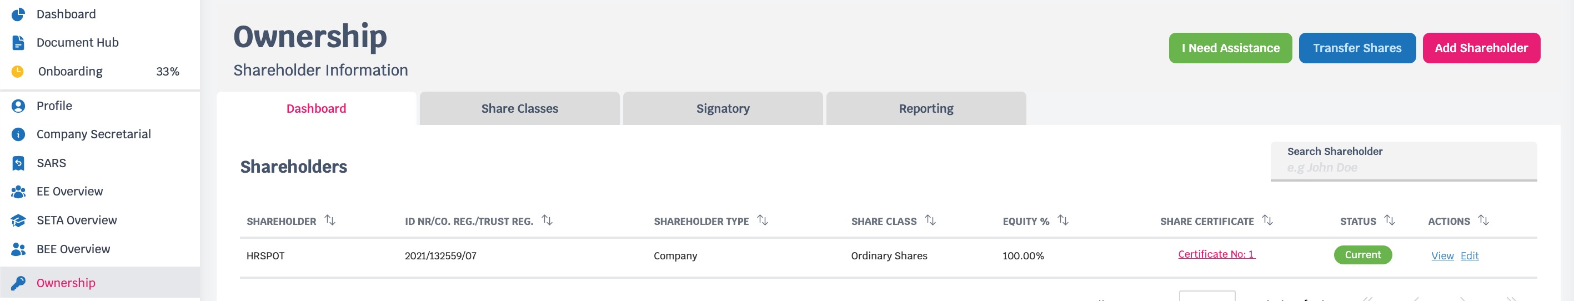Sort by Equity % column arrows
Viewport: 1574px width, 301px height.
[x=1063, y=220]
